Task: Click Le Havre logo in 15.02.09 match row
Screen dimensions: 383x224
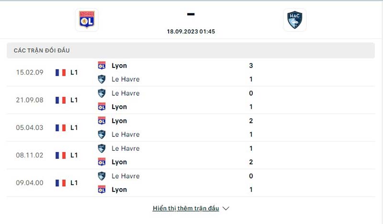Action: pyautogui.click(x=101, y=79)
